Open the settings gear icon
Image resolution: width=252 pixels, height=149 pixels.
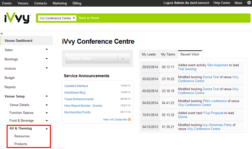coord(249,3)
